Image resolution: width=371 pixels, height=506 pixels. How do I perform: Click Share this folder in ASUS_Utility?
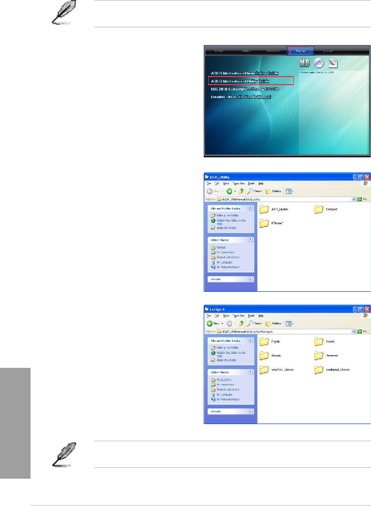(x=224, y=228)
